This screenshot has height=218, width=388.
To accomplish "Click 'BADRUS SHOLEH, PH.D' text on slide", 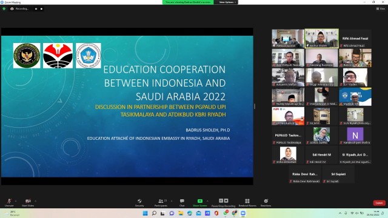I will pyautogui.click(x=208, y=130).
